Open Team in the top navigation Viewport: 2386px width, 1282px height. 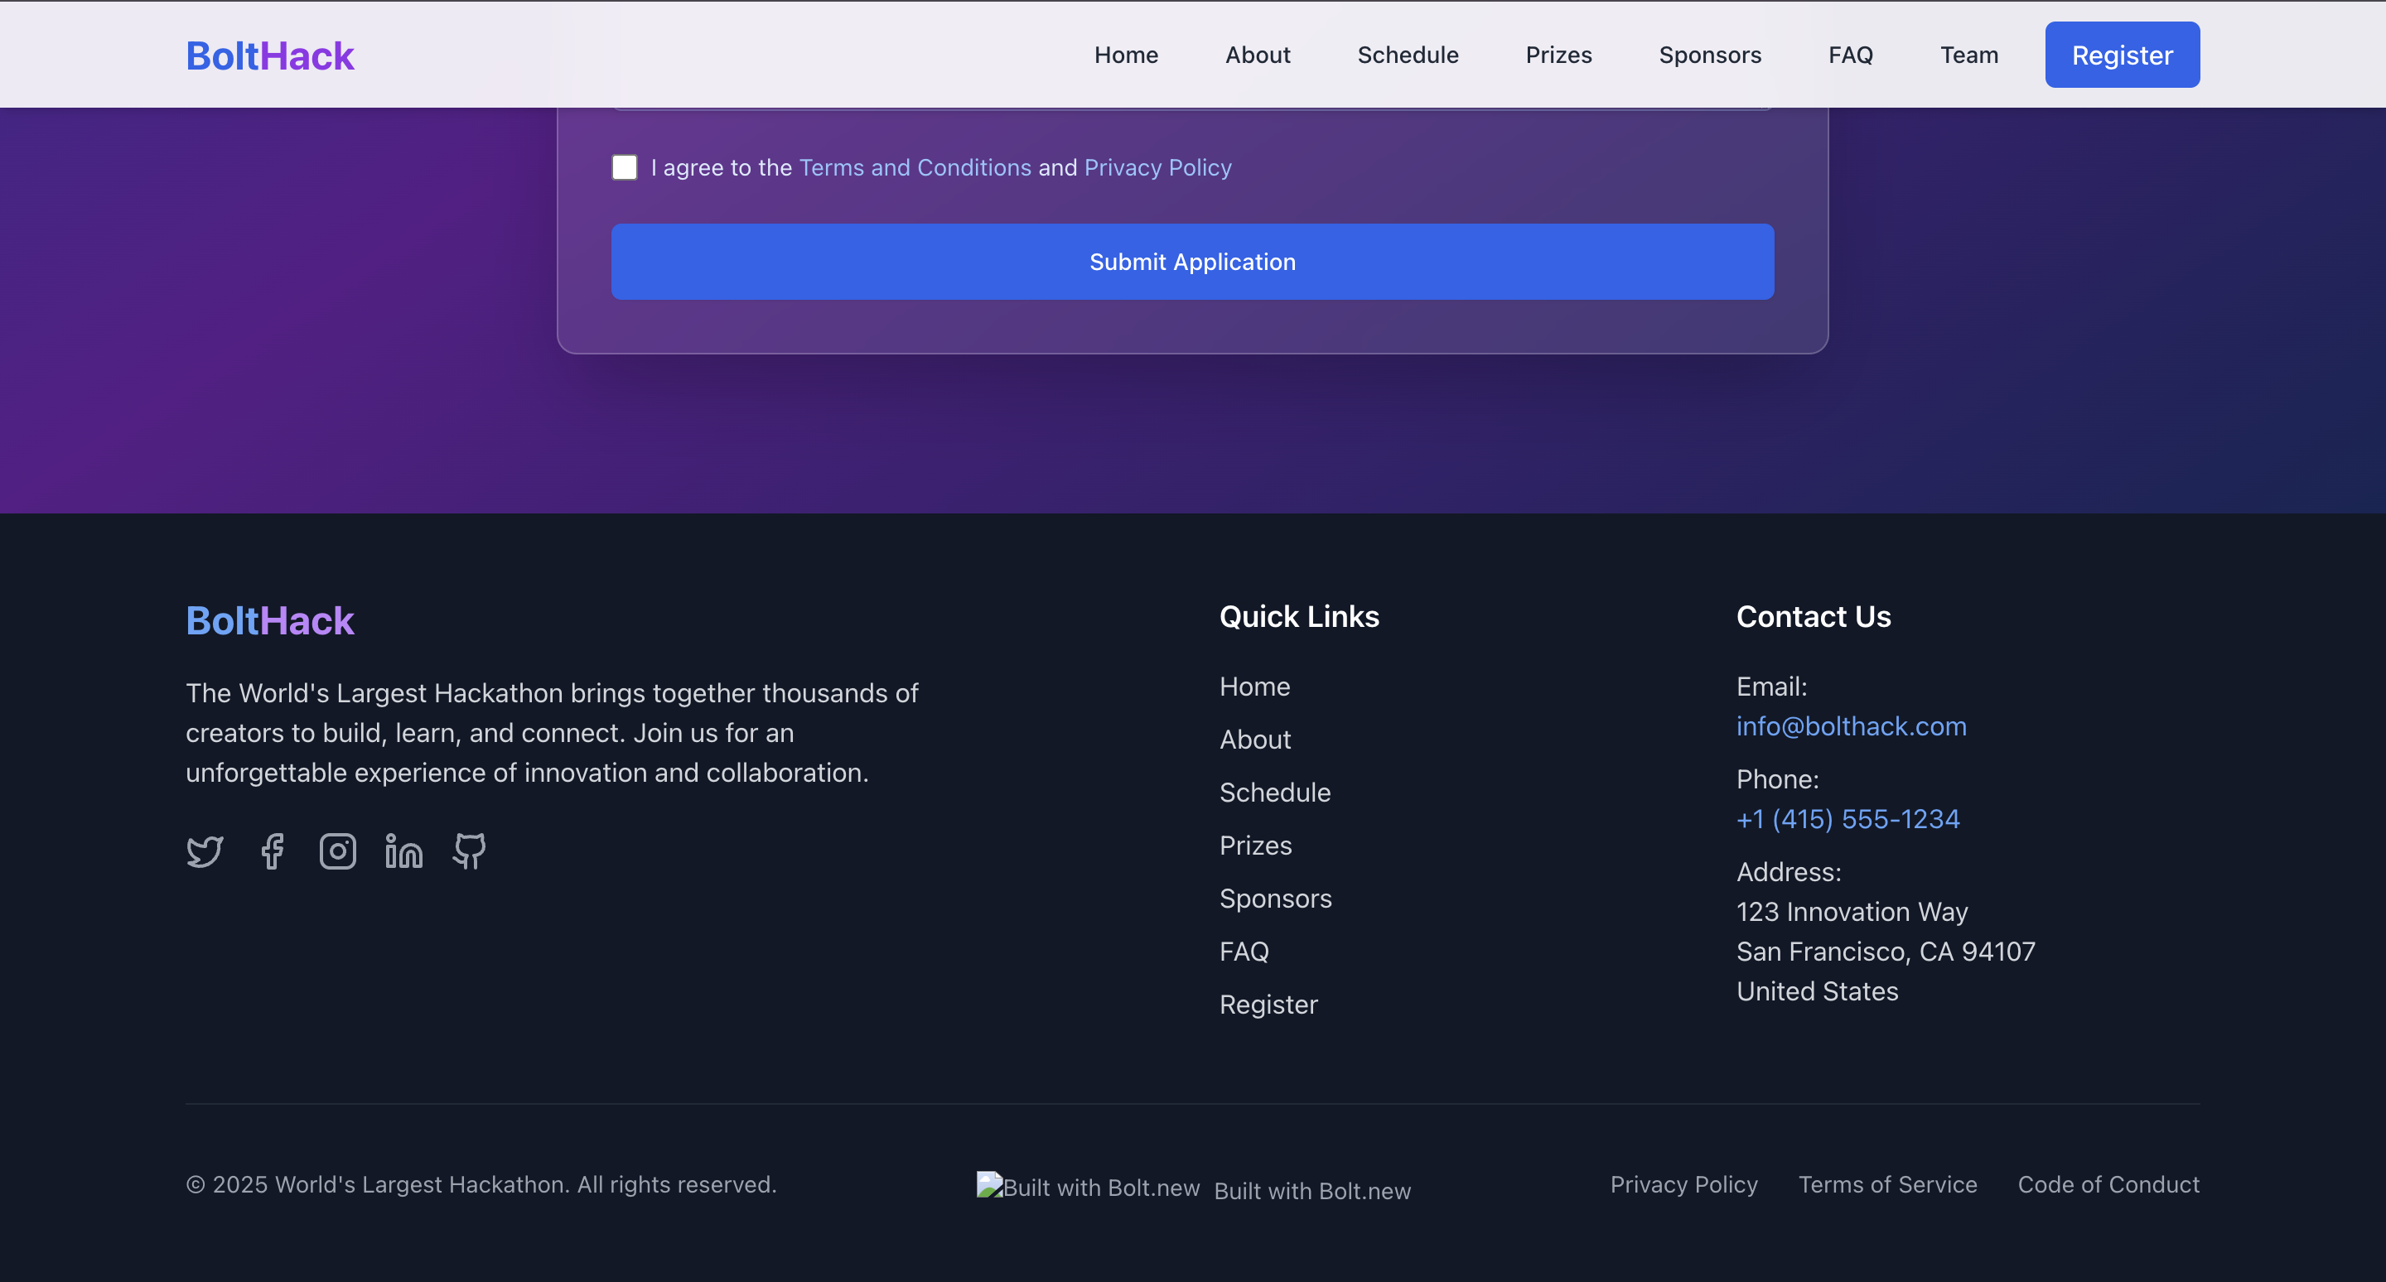pyautogui.click(x=1968, y=55)
